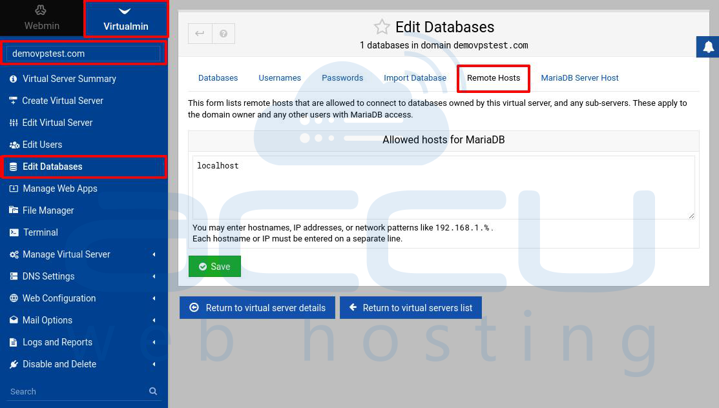The height and width of the screenshot is (408, 719).
Task: Select the Remote Hosts tab
Action: pyautogui.click(x=494, y=78)
